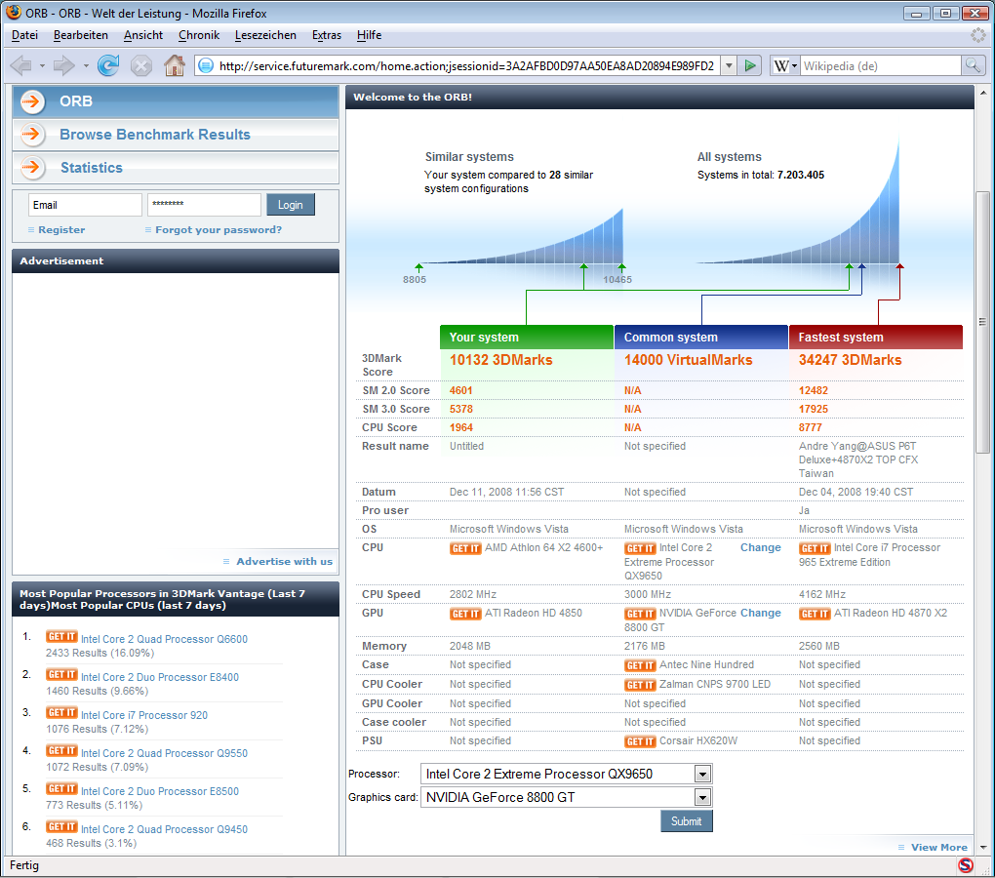Screen dimensions: 995x878
Task: Click the arrow icon beside Statistics
Action: 32,168
